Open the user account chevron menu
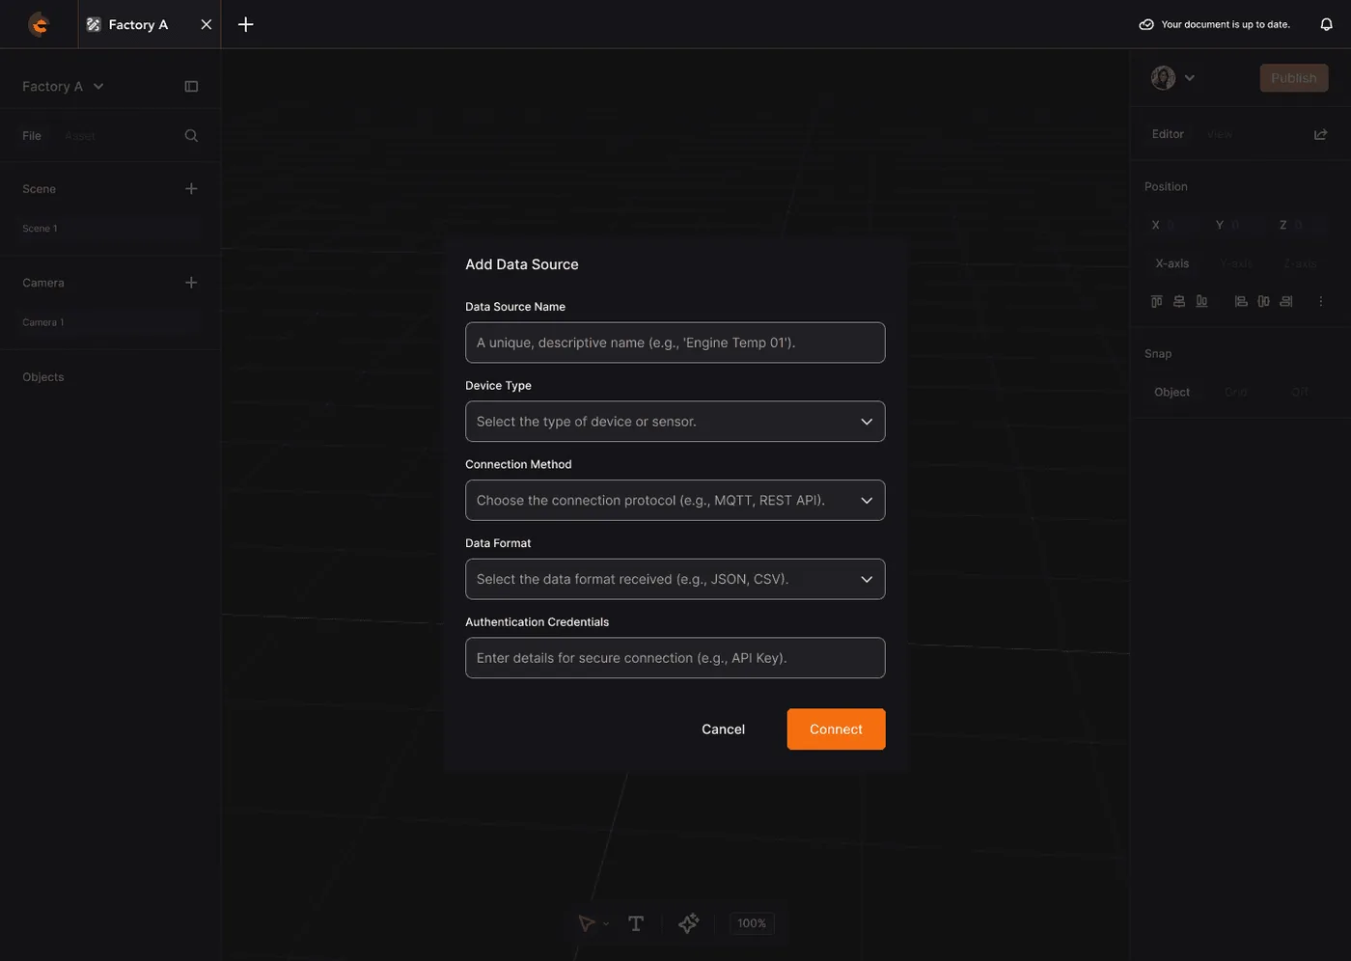The width and height of the screenshot is (1351, 961). pos(1190,78)
